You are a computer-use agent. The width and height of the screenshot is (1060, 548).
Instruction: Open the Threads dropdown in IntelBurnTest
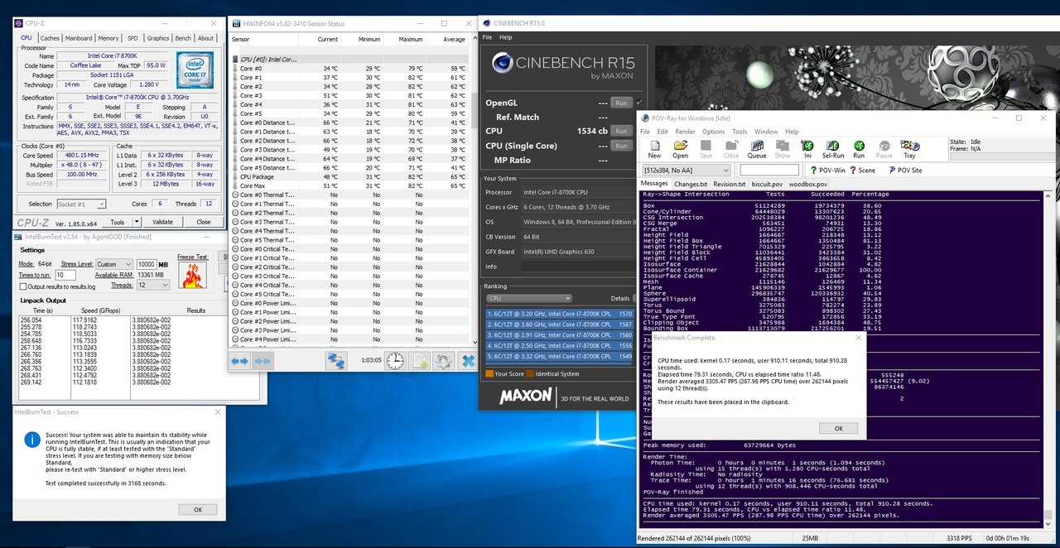153,285
